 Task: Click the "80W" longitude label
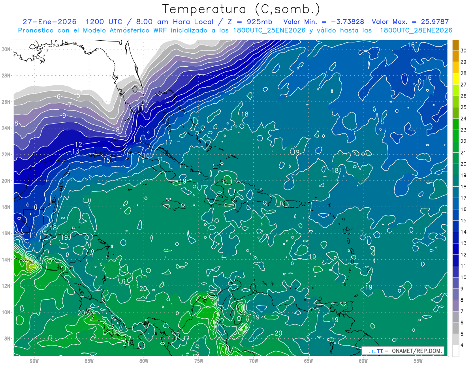tap(144, 361)
